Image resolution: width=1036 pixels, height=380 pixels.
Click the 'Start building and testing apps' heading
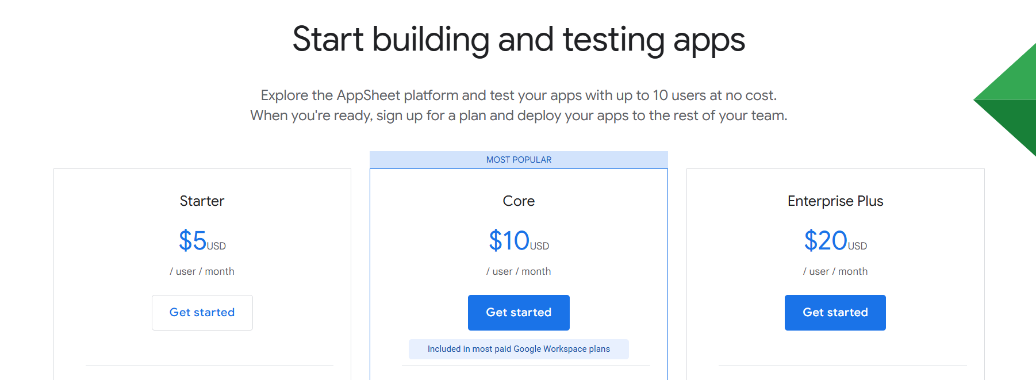pyautogui.click(x=519, y=40)
